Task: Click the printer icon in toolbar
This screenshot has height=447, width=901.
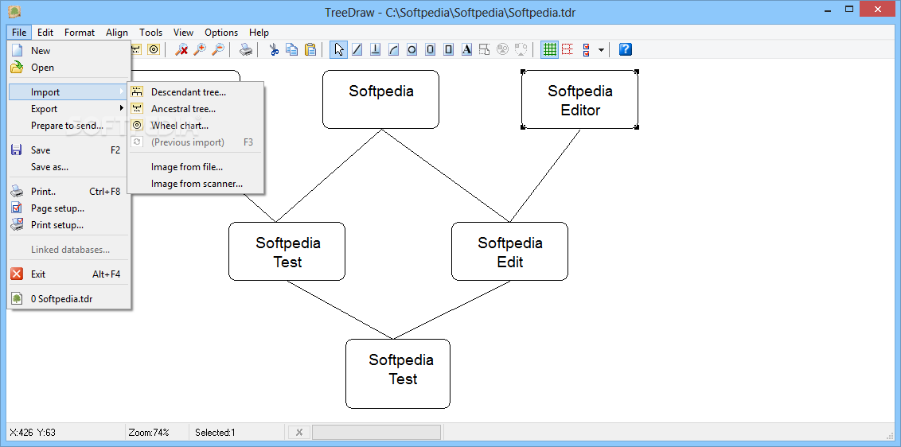Action: [x=246, y=49]
